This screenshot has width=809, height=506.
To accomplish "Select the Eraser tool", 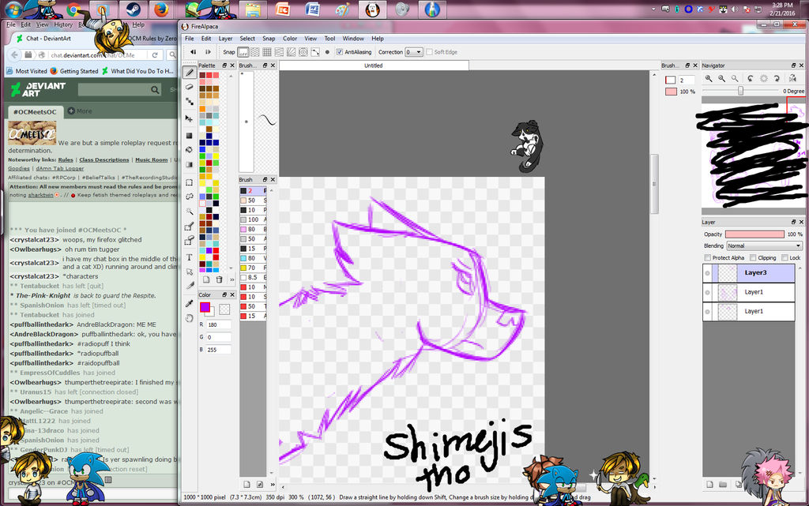I will tap(190, 87).
